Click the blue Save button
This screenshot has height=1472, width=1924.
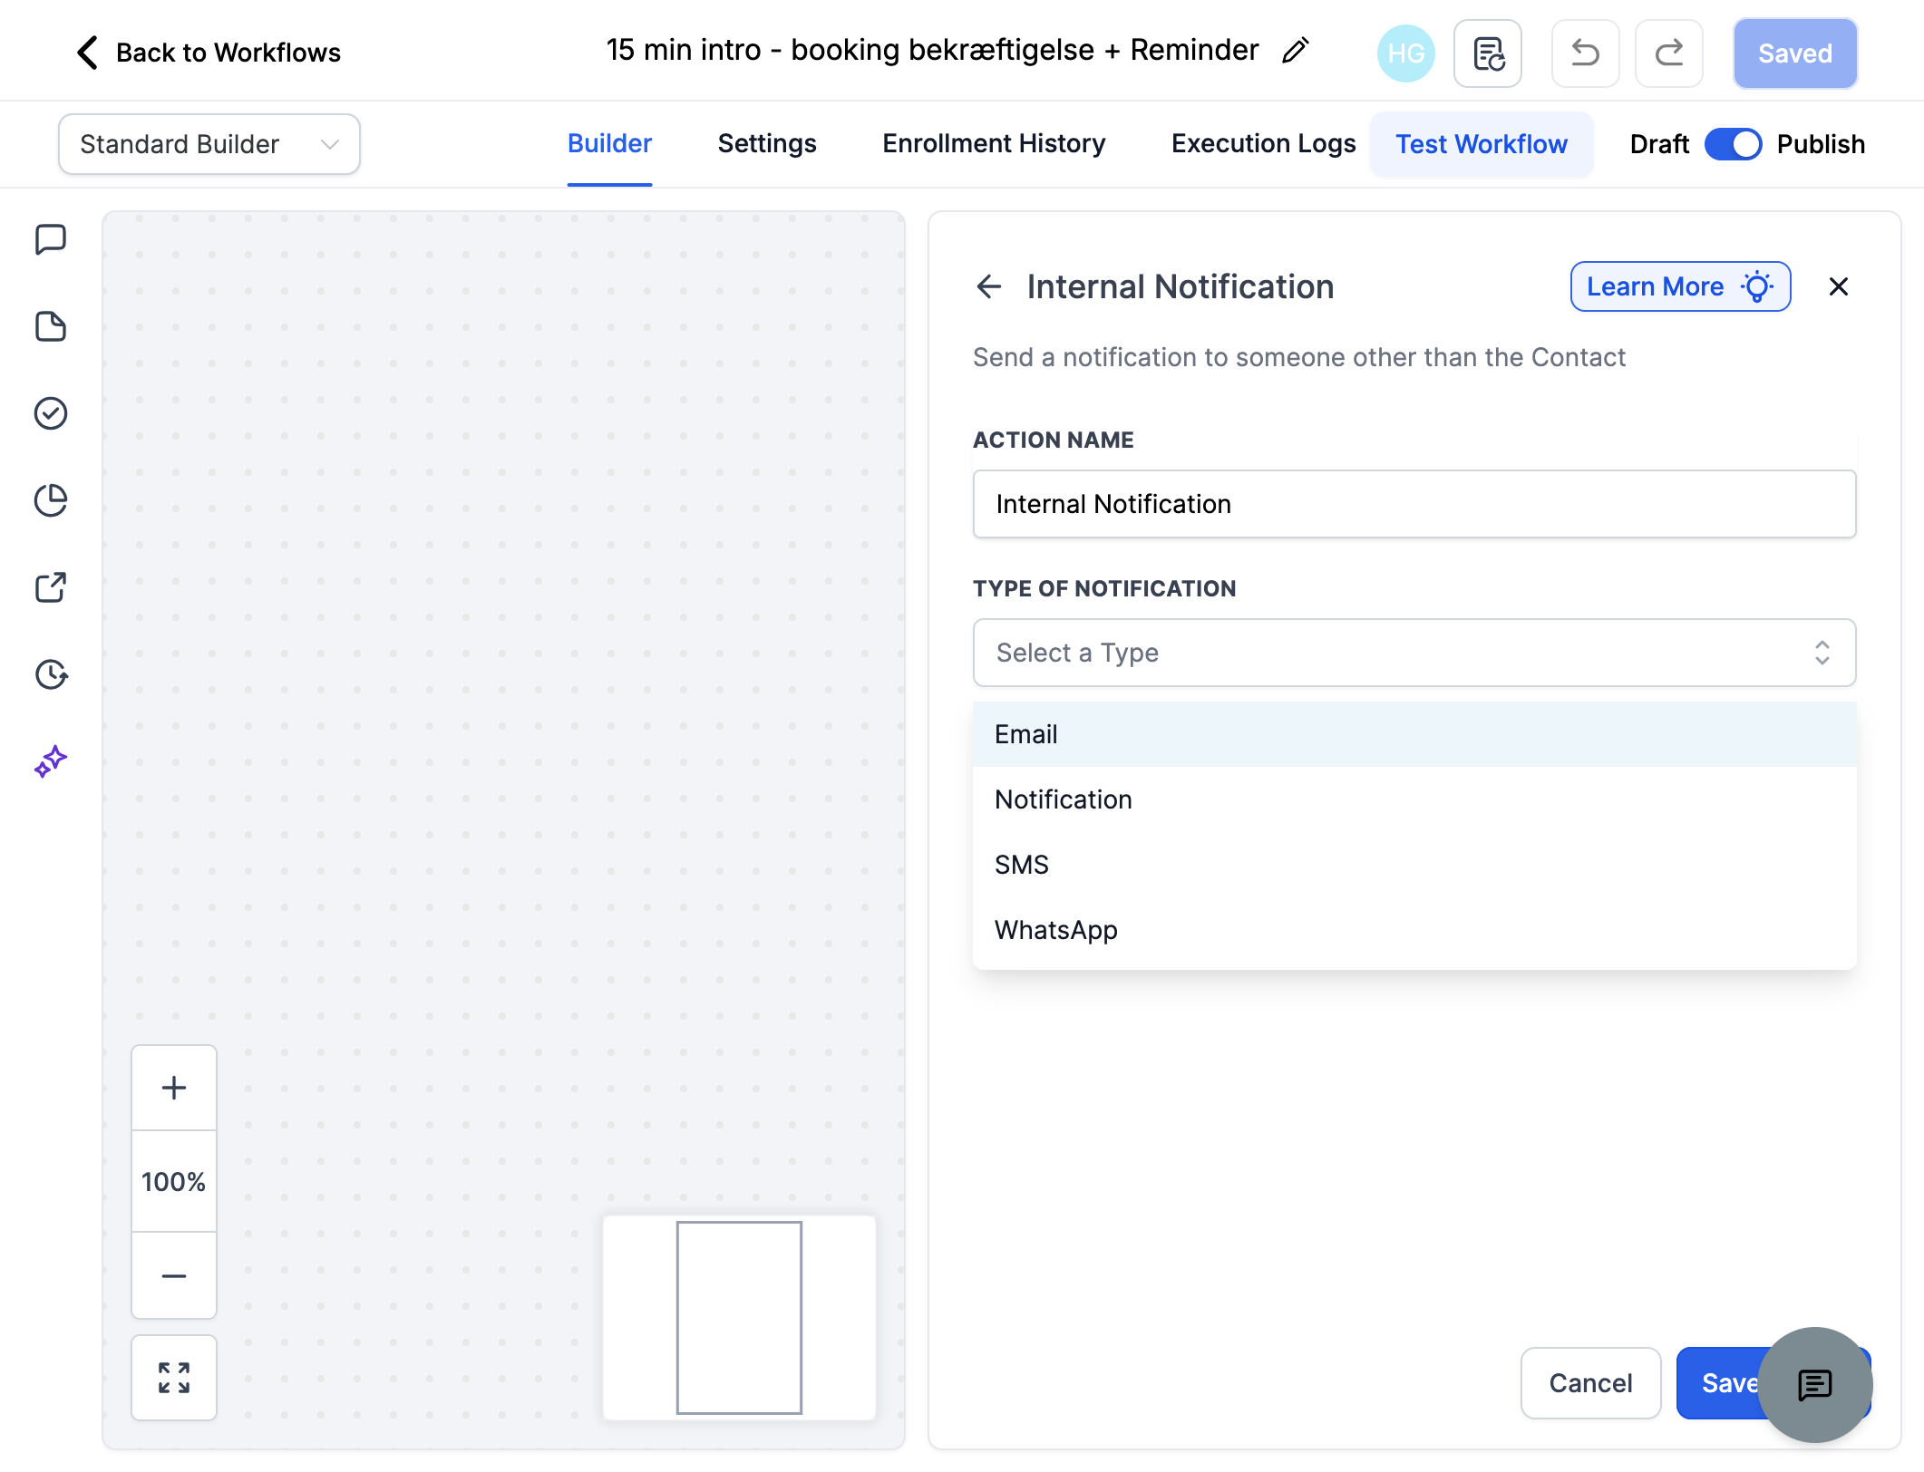click(x=1723, y=1383)
